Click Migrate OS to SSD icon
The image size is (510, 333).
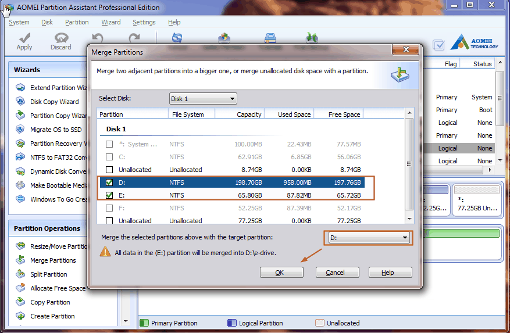tap(20, 130)
